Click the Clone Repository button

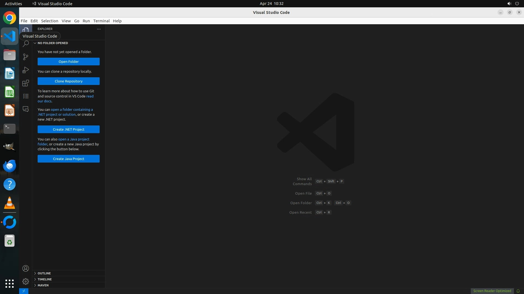click(69, 81)
